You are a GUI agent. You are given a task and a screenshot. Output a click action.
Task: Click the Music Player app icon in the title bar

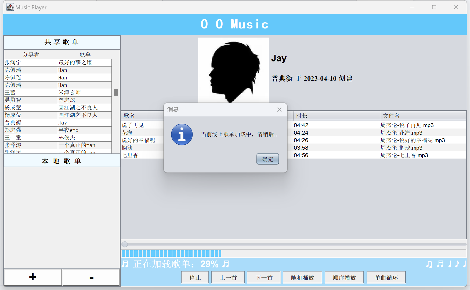click(x=10, y=7)
